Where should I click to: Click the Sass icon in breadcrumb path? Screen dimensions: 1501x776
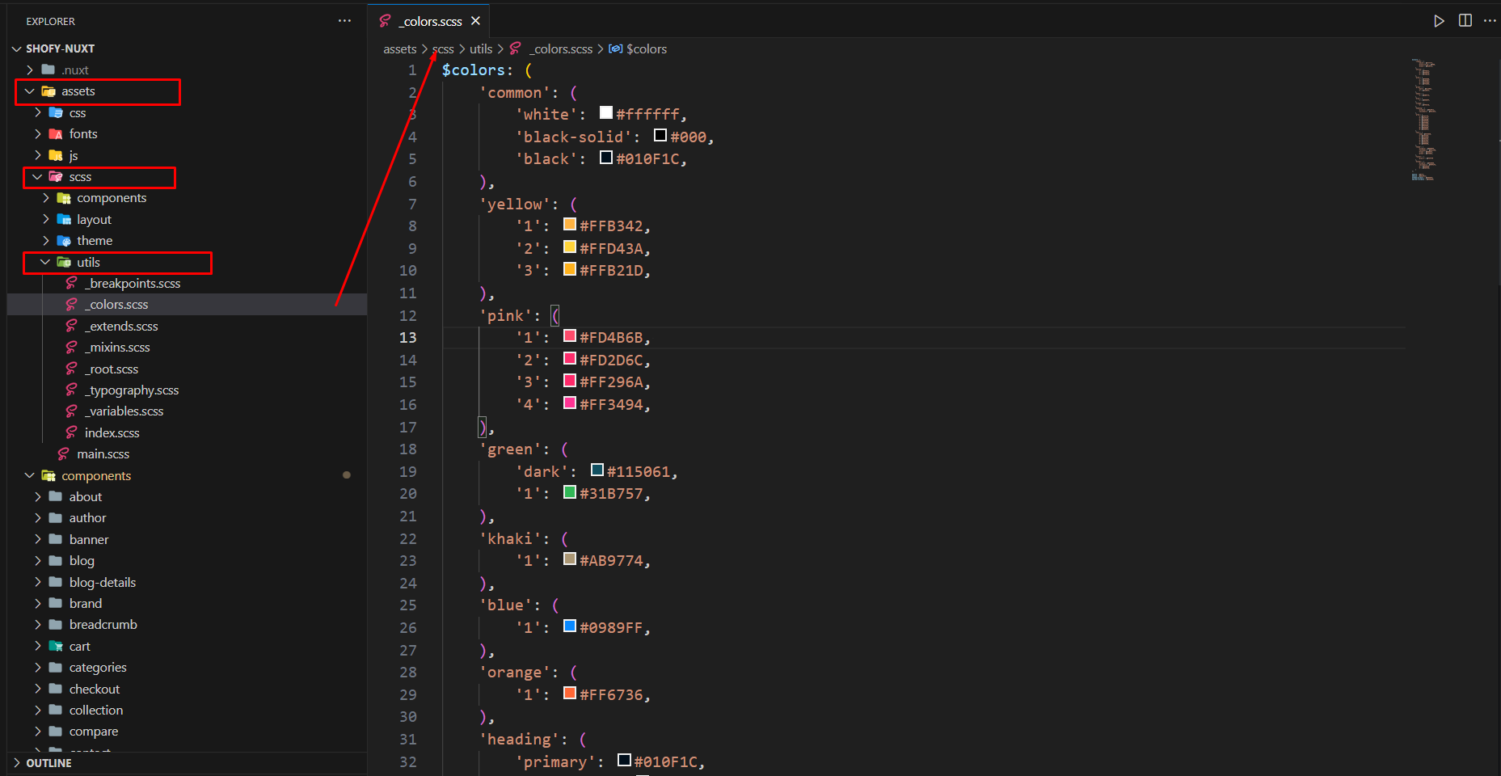[x=515, y=48]
